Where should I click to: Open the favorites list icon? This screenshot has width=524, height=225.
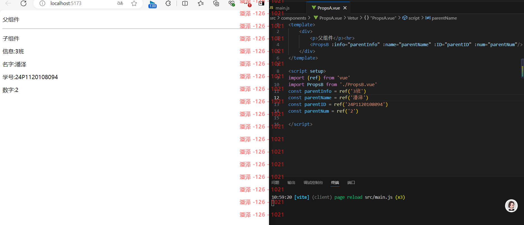[201, 3]
